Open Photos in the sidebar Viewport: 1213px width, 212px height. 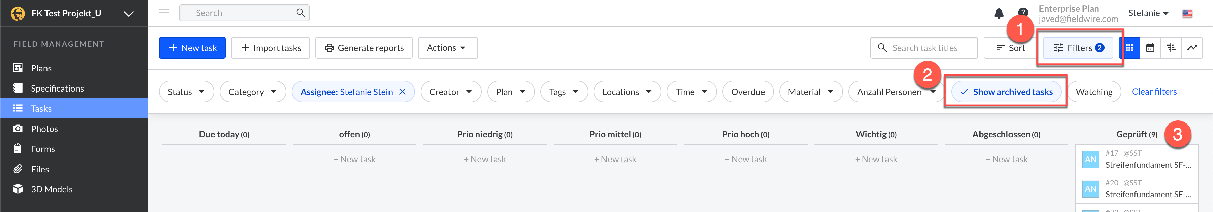44,129
